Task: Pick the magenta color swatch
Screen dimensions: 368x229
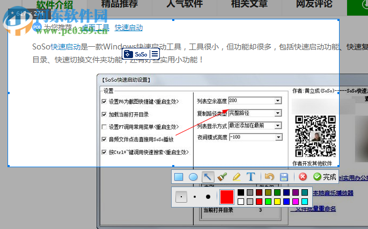Action: [x=296, y=202]
